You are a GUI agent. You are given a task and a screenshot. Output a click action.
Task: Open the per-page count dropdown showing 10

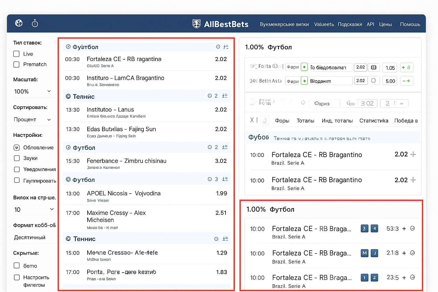point(34,210)
